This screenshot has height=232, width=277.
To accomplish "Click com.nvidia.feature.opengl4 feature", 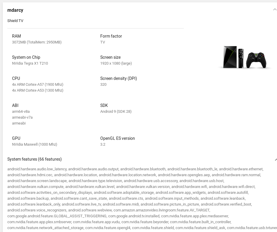I will click(x=108, y=228).
